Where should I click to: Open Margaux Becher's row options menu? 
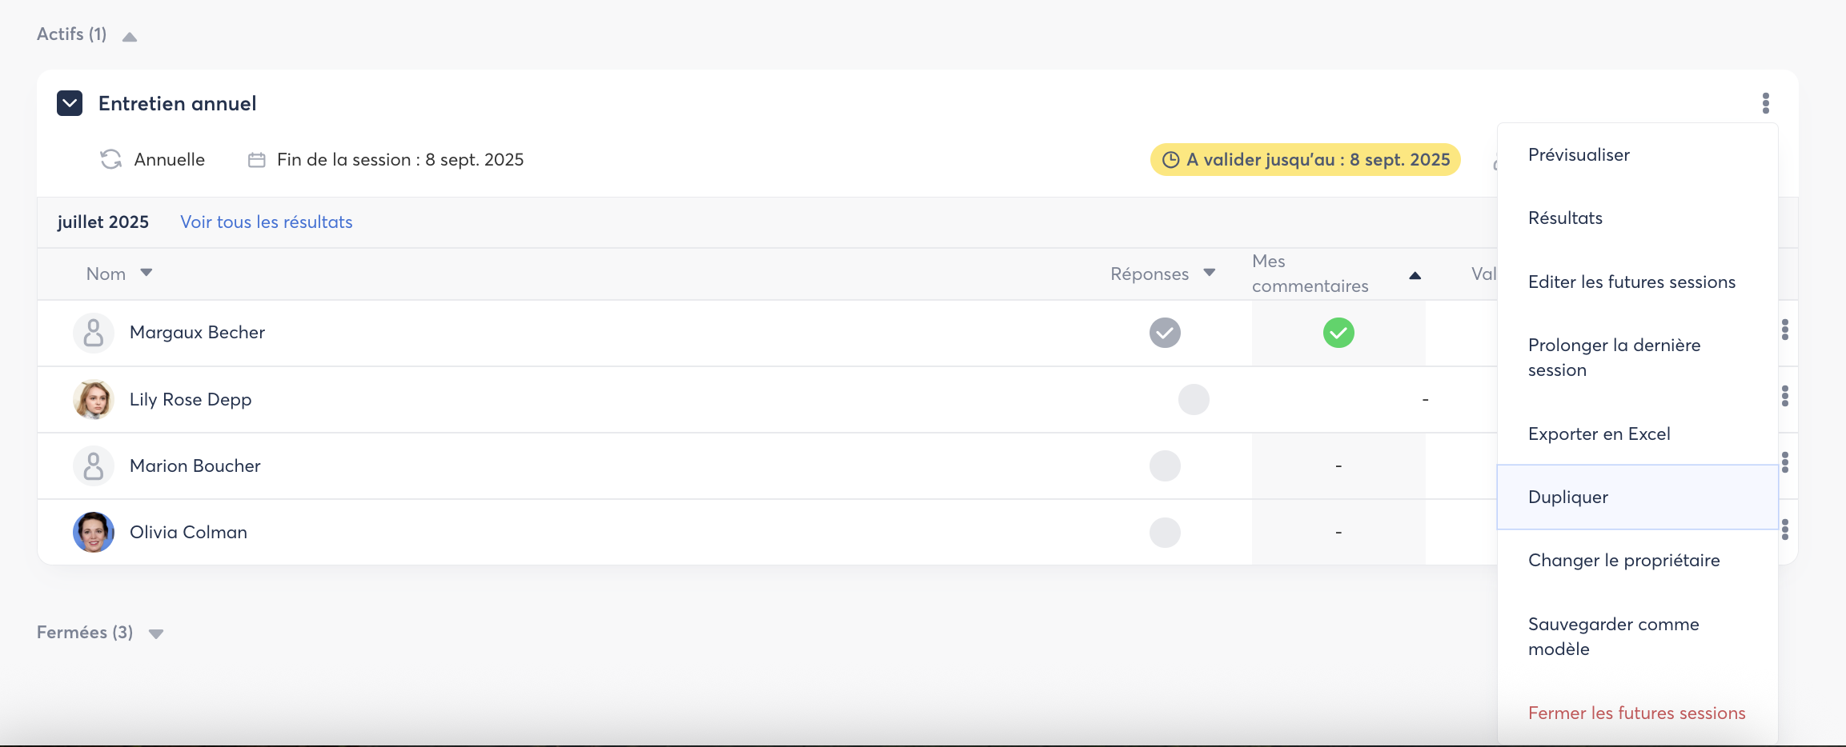[1784, 330]
